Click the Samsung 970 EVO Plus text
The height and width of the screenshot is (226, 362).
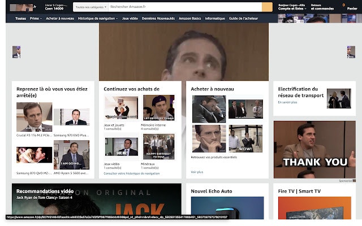[70, 136]
